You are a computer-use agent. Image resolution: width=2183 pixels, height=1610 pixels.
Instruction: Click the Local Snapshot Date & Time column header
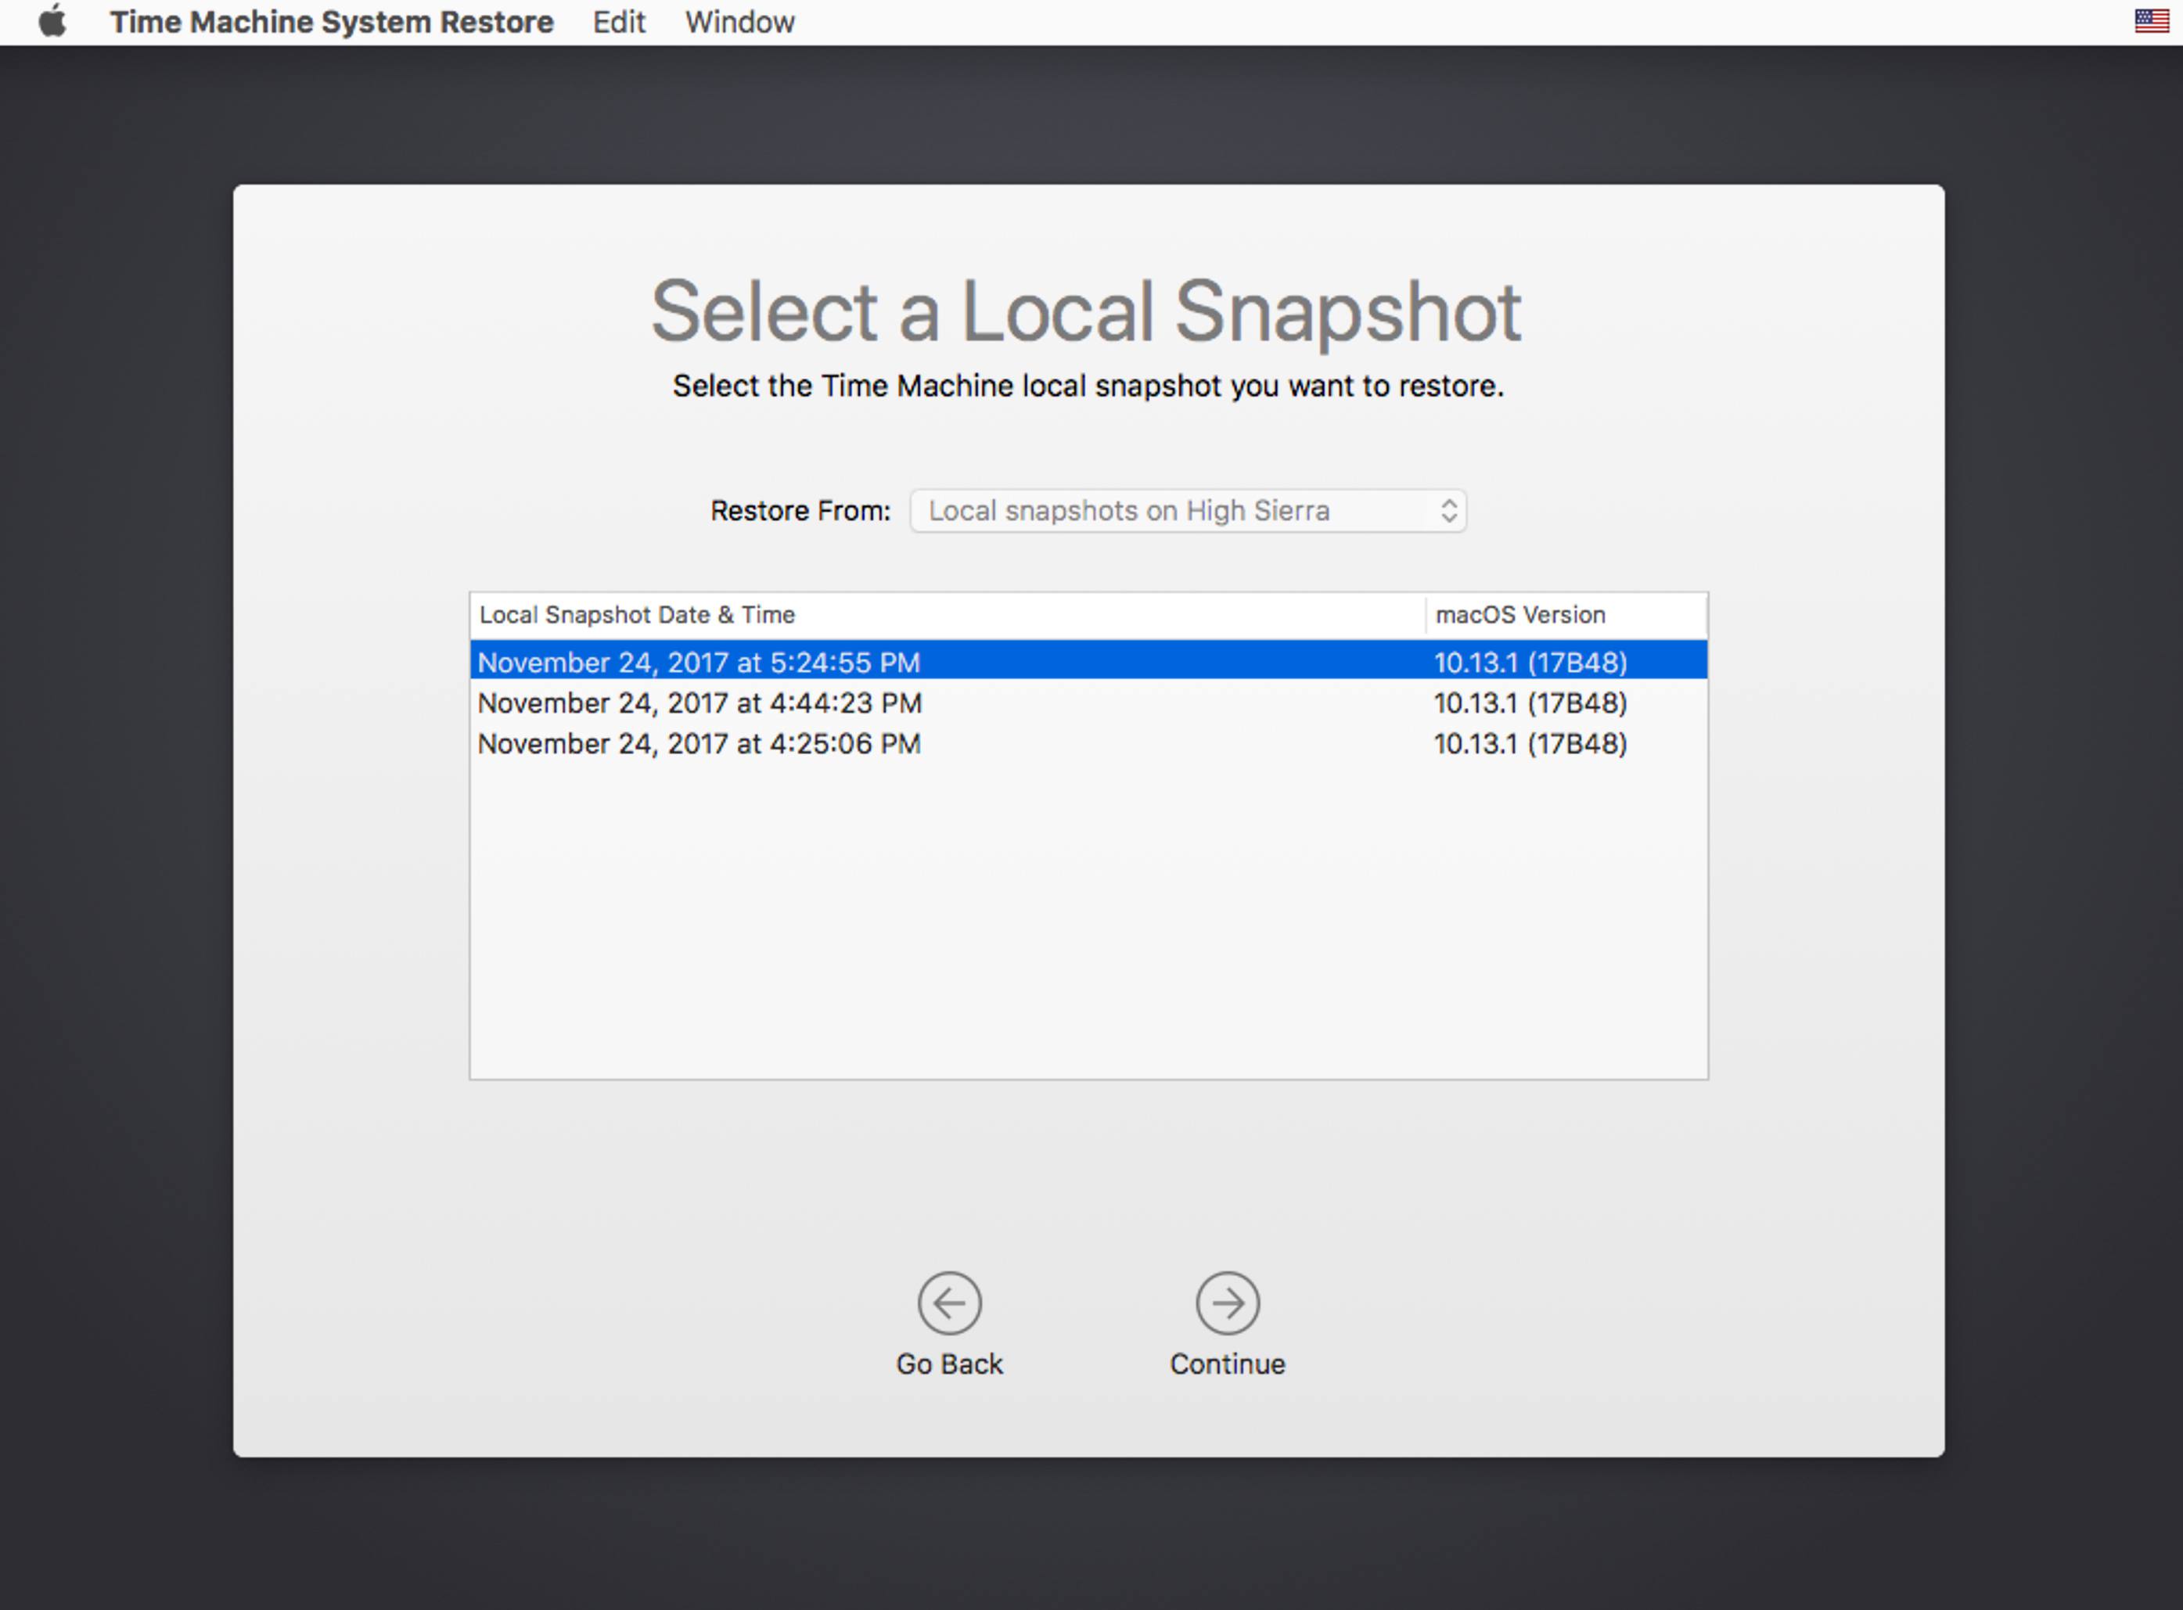coord(638,615)
